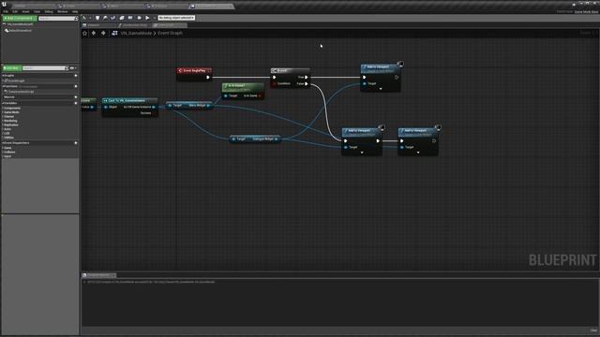Click the Add Component green button
600x337 pixels.
(x=20, y=18)
